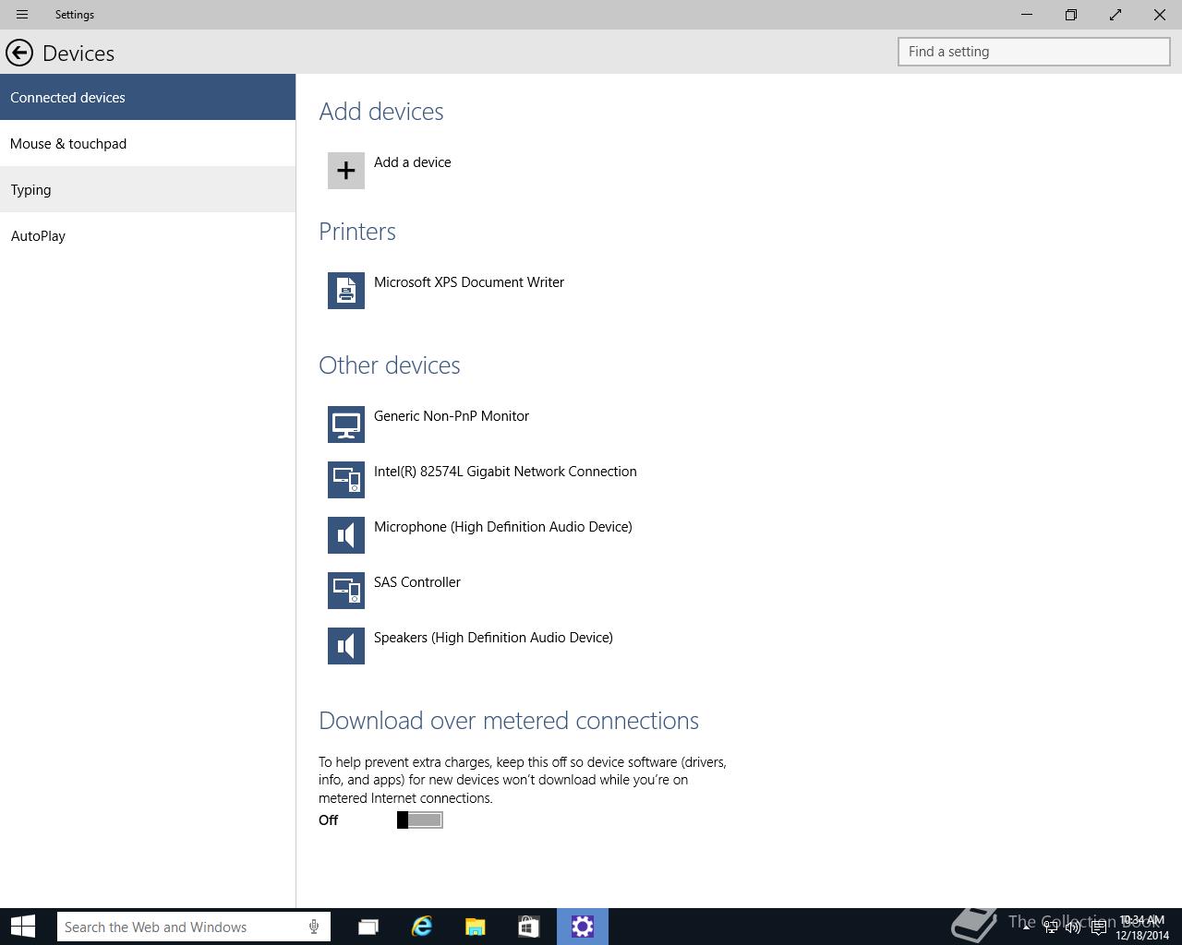The height and width of the screenshot is (945, 1182).
Task: Close the Settings window
Action: tap(1160, 15)
